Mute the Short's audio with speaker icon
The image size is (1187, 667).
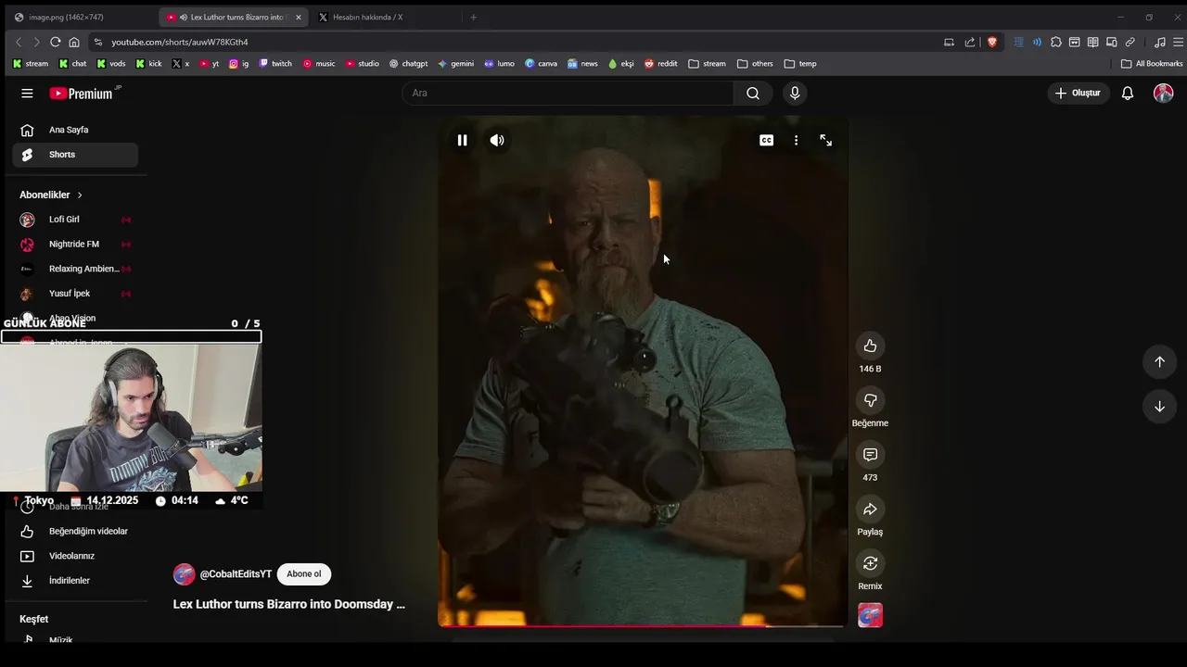click(x=497, y=140)
